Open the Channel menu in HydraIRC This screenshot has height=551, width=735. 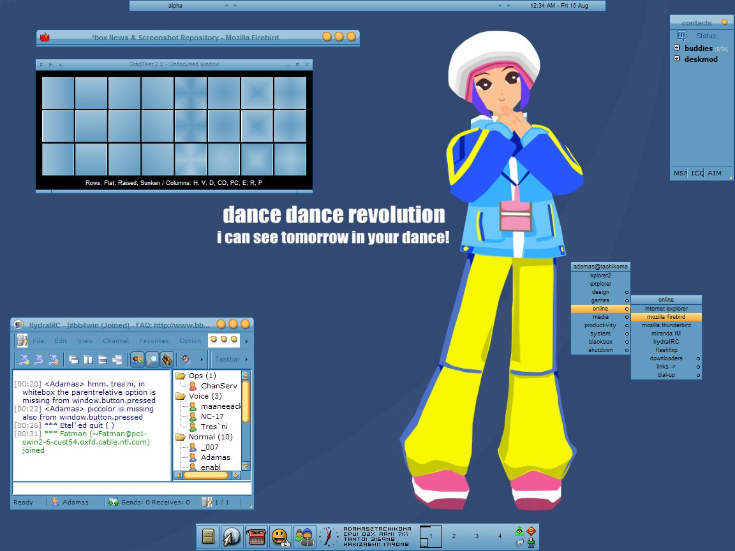(x=115, y=341)
